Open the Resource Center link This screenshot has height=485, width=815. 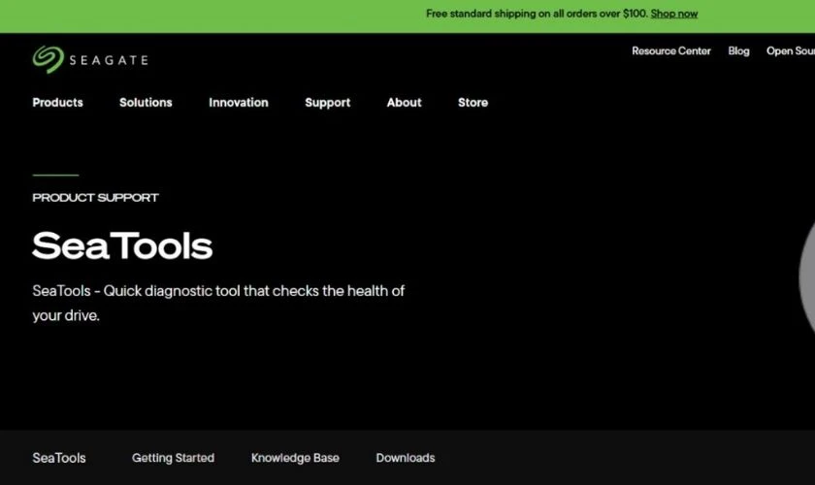coord(671,51)
